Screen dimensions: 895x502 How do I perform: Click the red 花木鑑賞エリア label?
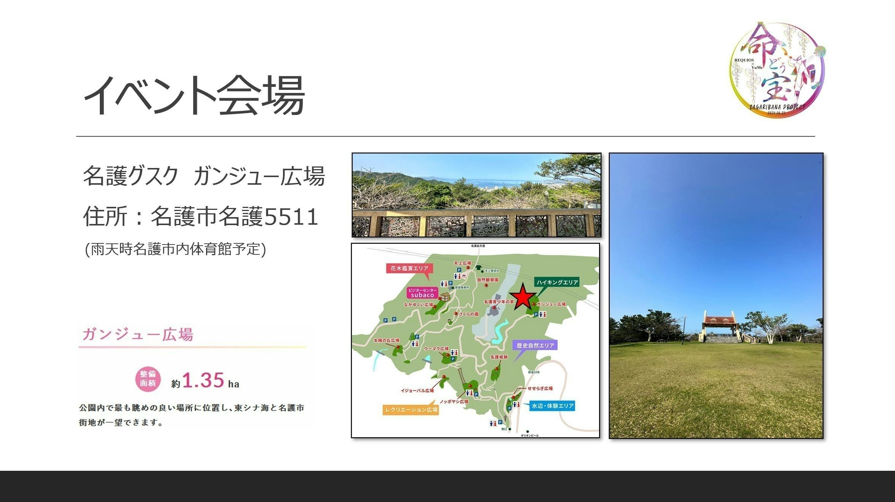(x=409, y=268)
